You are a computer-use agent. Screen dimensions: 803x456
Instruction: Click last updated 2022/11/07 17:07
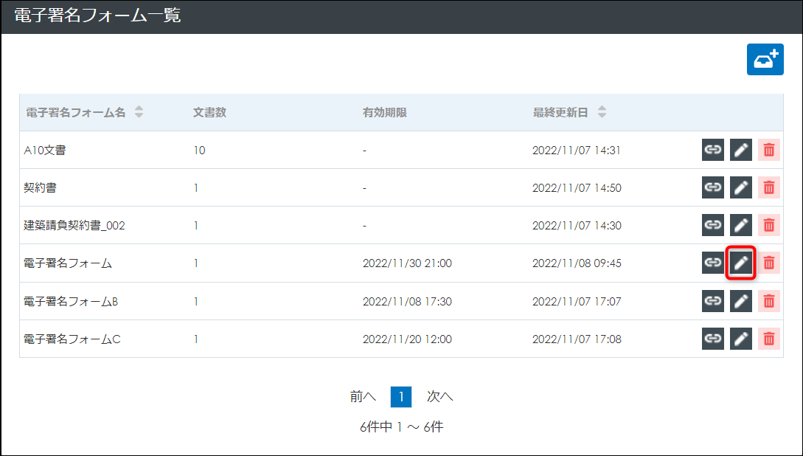click(577, 301)
